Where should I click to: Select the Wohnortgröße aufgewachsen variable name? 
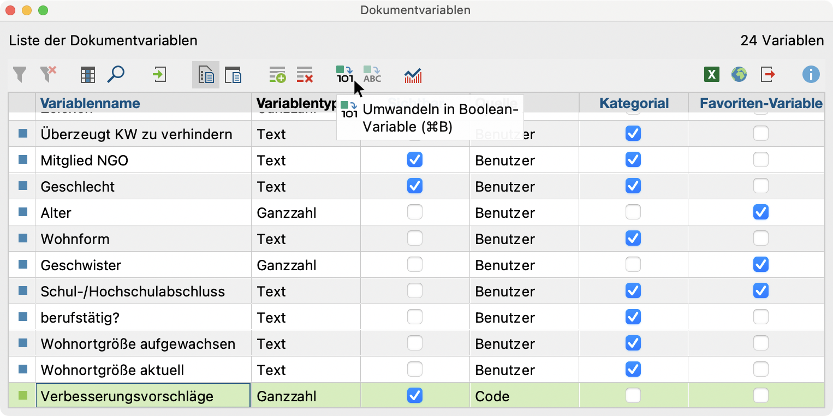click(x=138, y=343)
